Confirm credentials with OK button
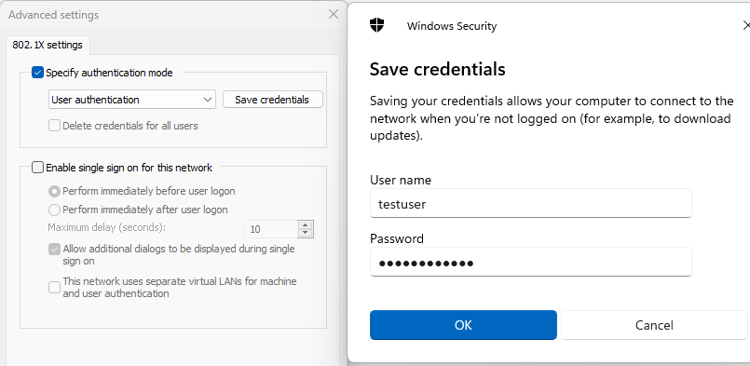This screenshot has height=366, width=750. click(x=463, y=325)
